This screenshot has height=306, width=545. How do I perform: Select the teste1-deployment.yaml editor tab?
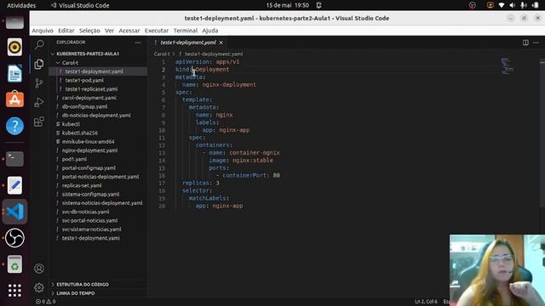pos(187,42)
